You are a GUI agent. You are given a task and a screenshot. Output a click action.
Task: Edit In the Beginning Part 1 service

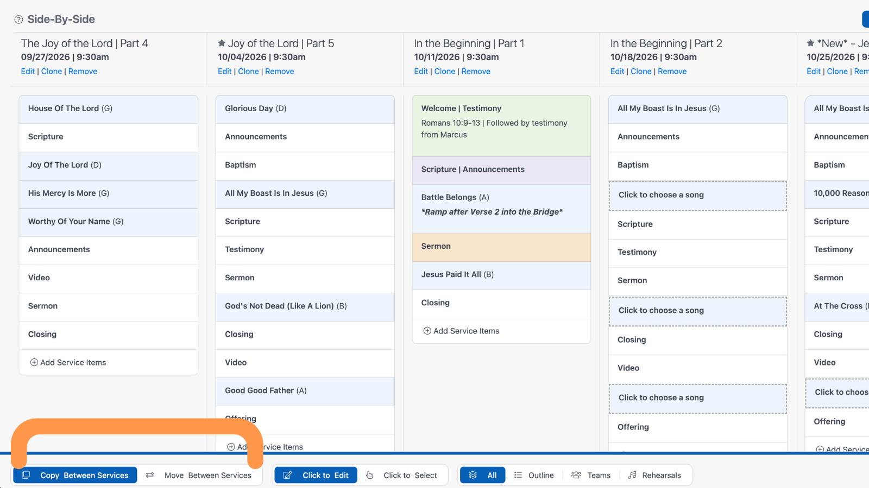pos(421,71)
